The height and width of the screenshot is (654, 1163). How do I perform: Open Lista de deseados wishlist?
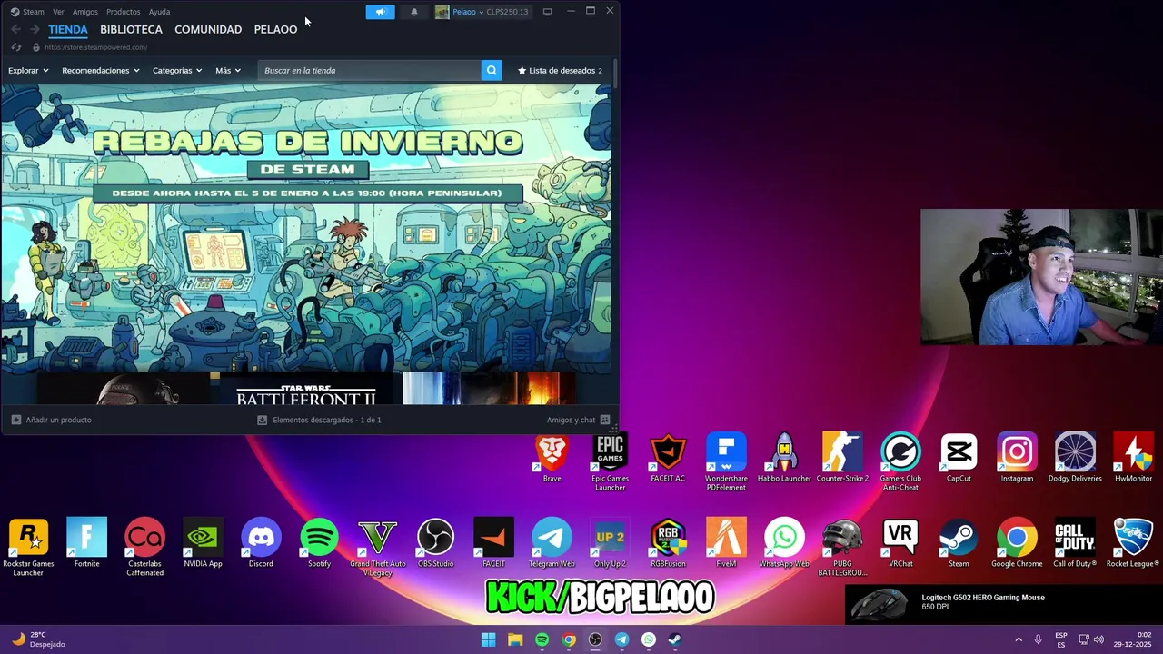pos(560,70)
